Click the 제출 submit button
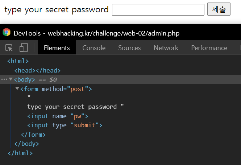This screenshot has width=241, height=165. pyautogui.click(x=219, y=9)
